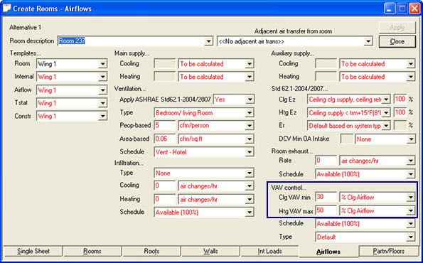Switch to the Walls tab
This screenshot has height=263, width=423.
[x=210, y=251]
